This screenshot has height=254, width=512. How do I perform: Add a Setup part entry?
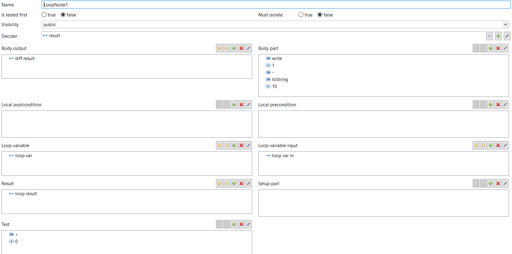(491, 183)
